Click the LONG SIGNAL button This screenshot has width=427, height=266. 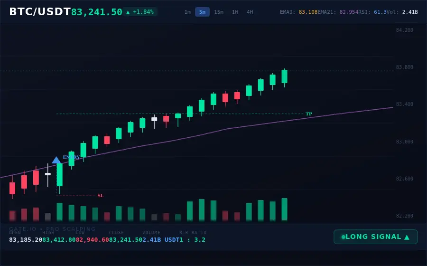click(x=376, y=237)
